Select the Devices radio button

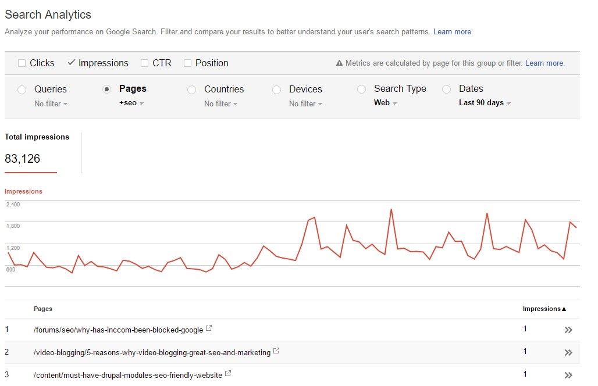point(276,90)
